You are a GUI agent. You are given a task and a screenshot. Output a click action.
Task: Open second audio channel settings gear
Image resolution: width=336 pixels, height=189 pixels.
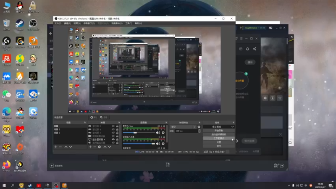pos(163,144)
